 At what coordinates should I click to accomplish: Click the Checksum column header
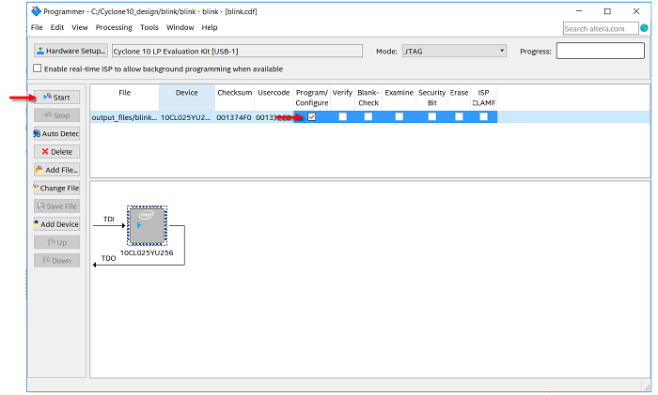point(235,98)
